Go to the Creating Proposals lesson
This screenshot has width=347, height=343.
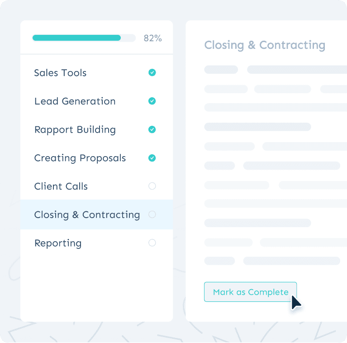click(x=80, y=158)
